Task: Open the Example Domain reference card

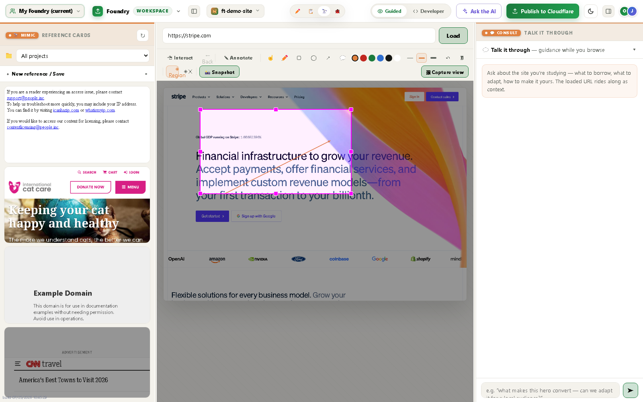Action: pyautogui.click(x=77, y=285)
